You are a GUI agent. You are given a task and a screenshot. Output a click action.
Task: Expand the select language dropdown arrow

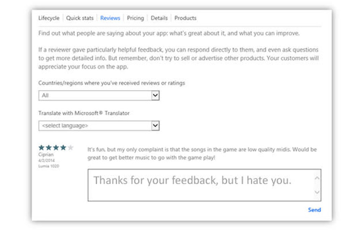point(155,126)
